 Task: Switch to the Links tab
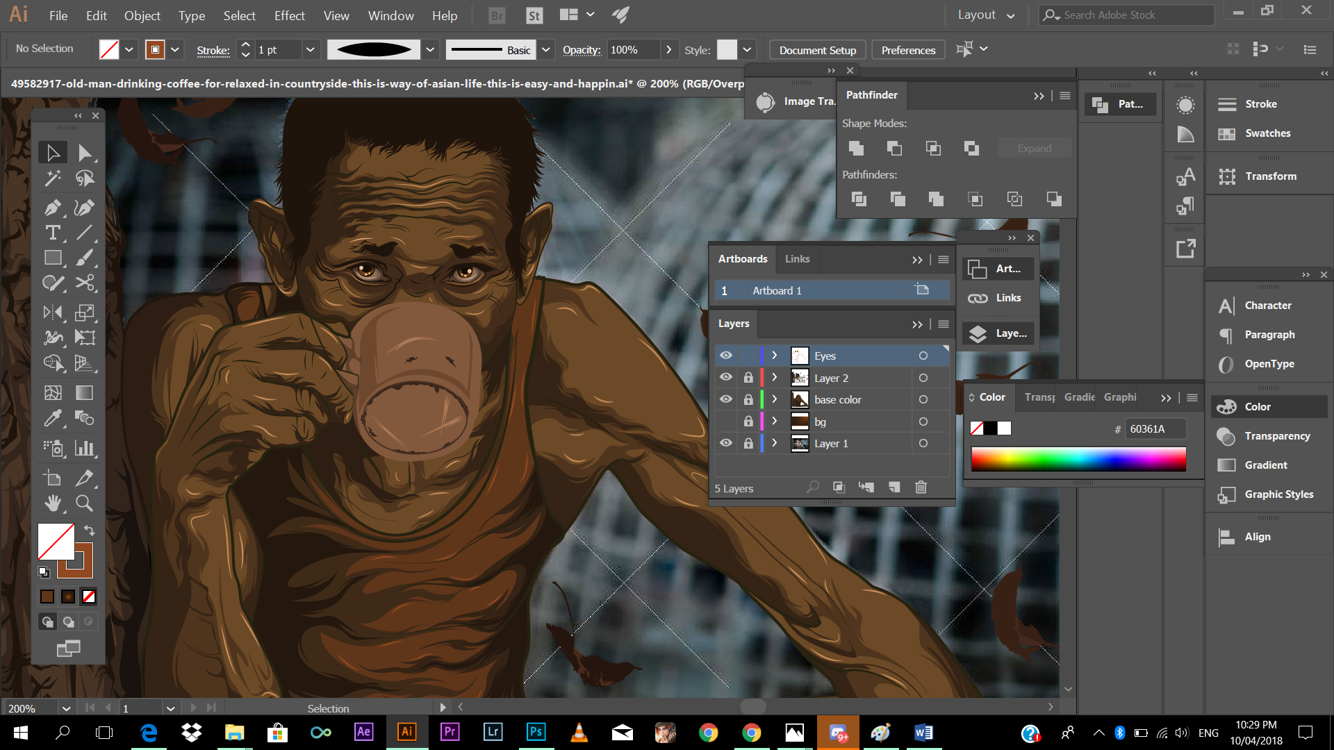pos(797,259)
